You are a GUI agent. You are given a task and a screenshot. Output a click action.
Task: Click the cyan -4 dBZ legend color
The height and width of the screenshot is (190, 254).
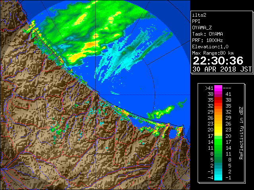(218, 177)
